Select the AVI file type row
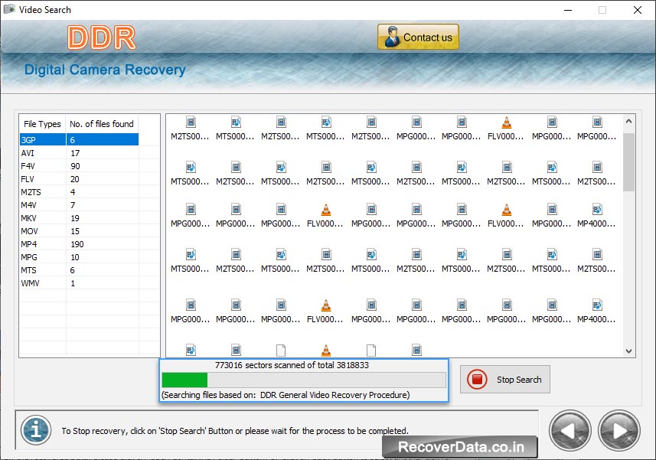Viewport: 656px width, 460px height. point(79,153)
